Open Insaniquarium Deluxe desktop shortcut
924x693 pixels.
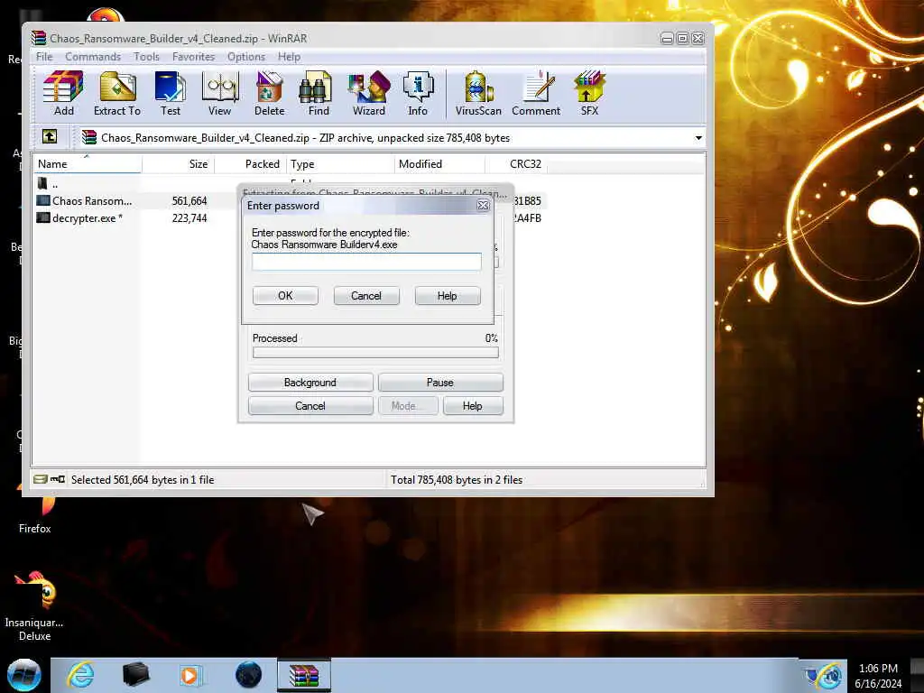(x=35, y=607)
